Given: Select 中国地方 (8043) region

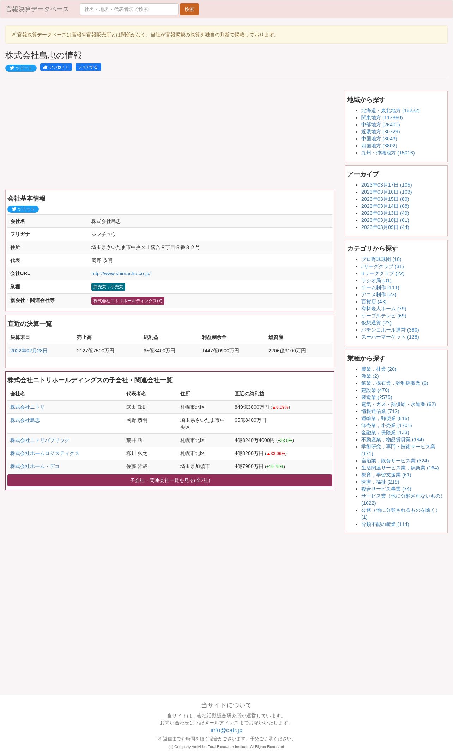Looking at the screenshot, I should (379, 139).
